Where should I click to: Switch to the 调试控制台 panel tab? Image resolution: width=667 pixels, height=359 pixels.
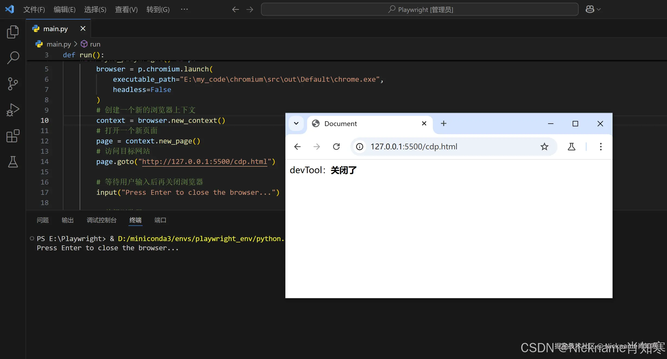click(101, 220)
